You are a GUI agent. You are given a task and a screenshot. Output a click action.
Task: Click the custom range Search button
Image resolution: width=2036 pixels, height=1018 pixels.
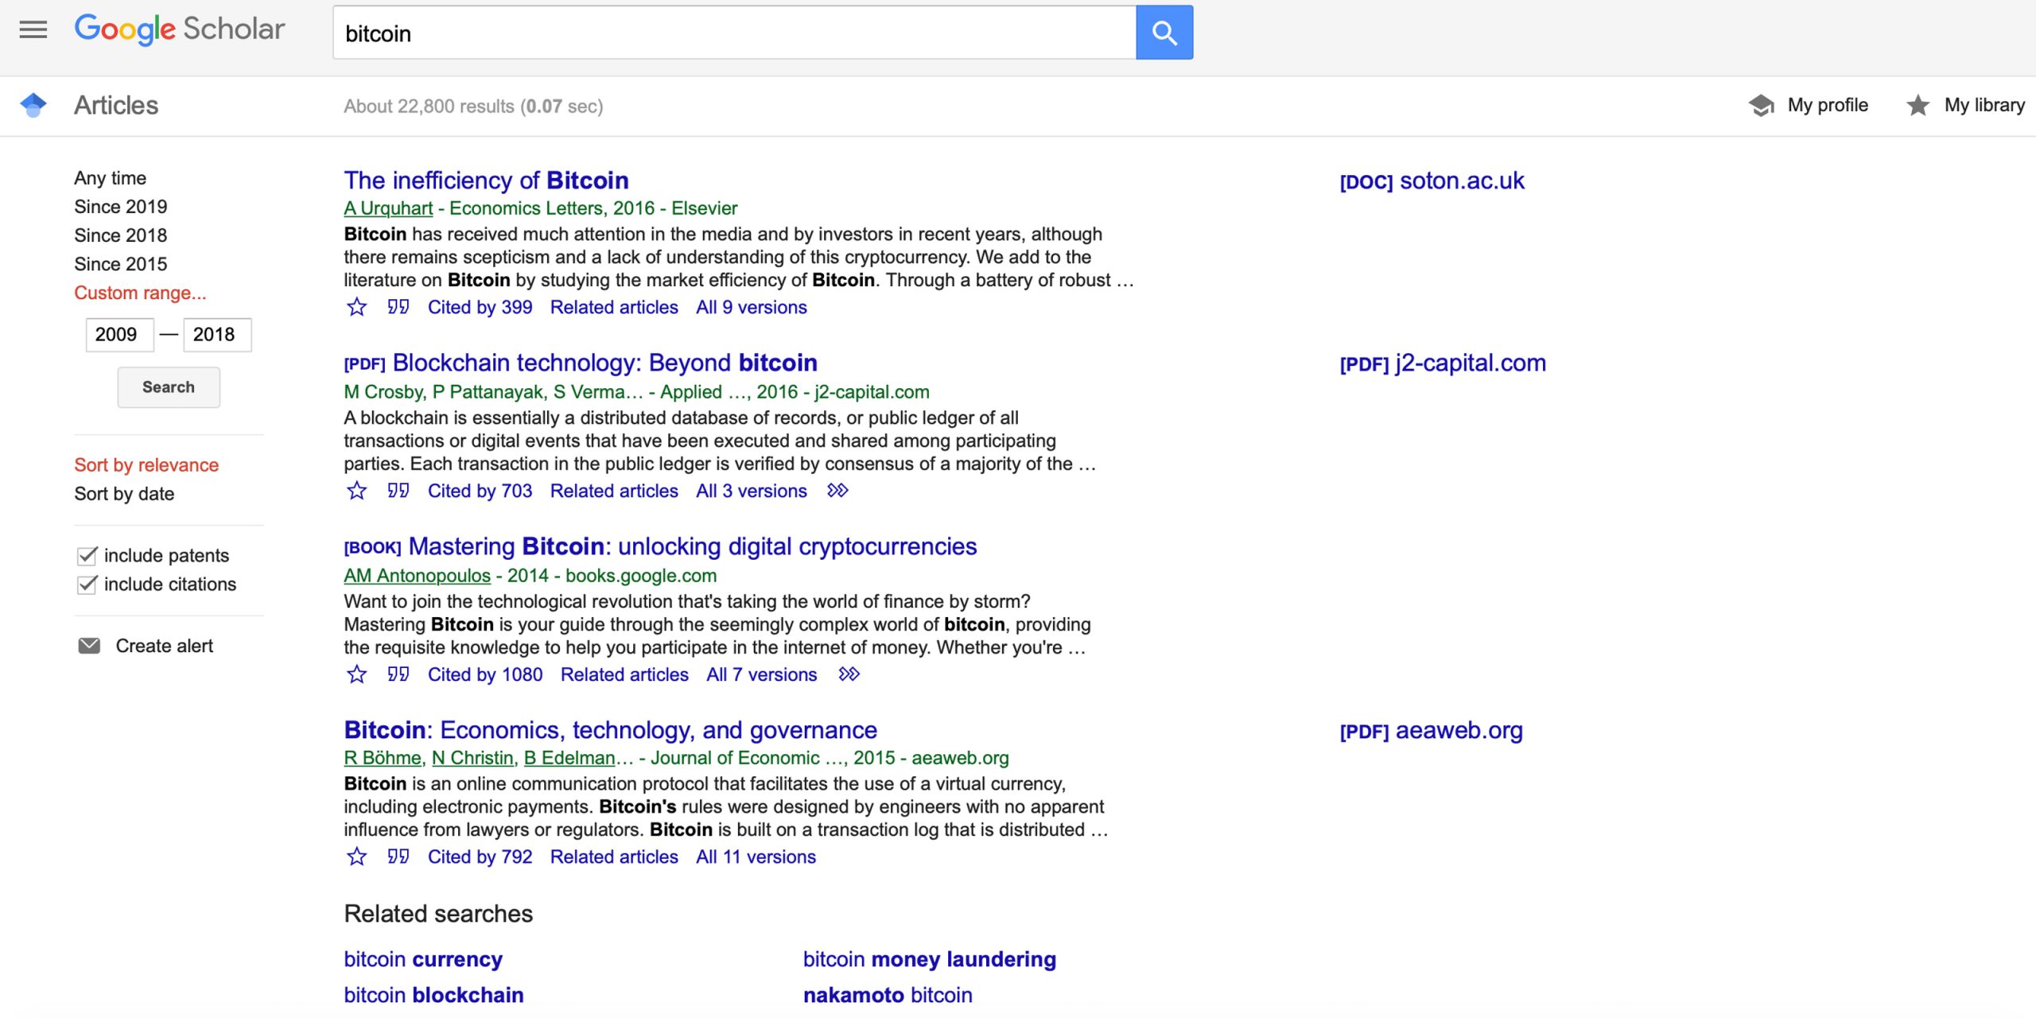click(x=169, y=387)
